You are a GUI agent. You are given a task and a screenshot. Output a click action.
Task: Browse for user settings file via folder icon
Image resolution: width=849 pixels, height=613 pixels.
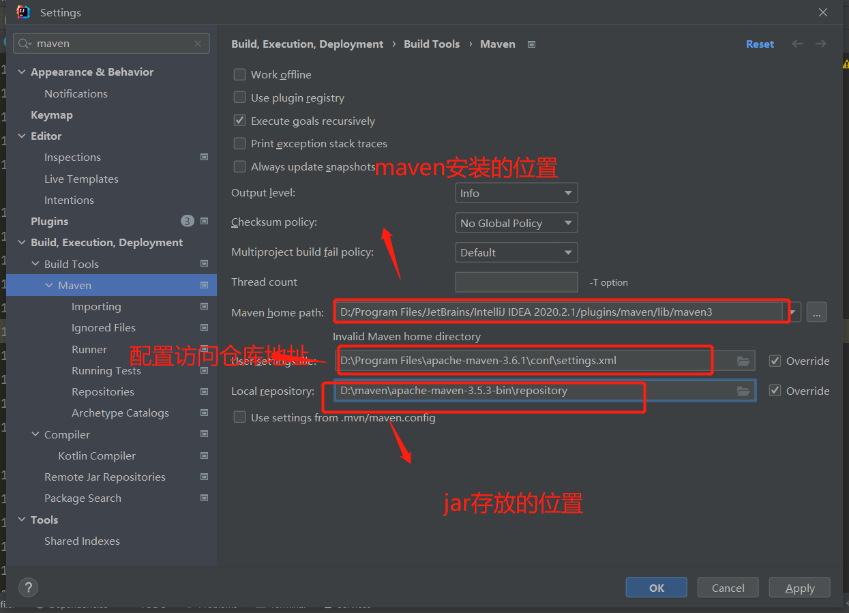click(743, 361)
